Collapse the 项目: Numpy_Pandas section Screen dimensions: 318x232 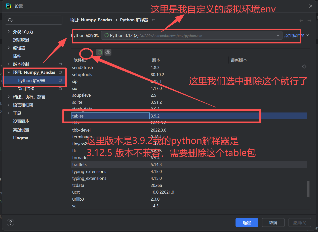point(9,72)
